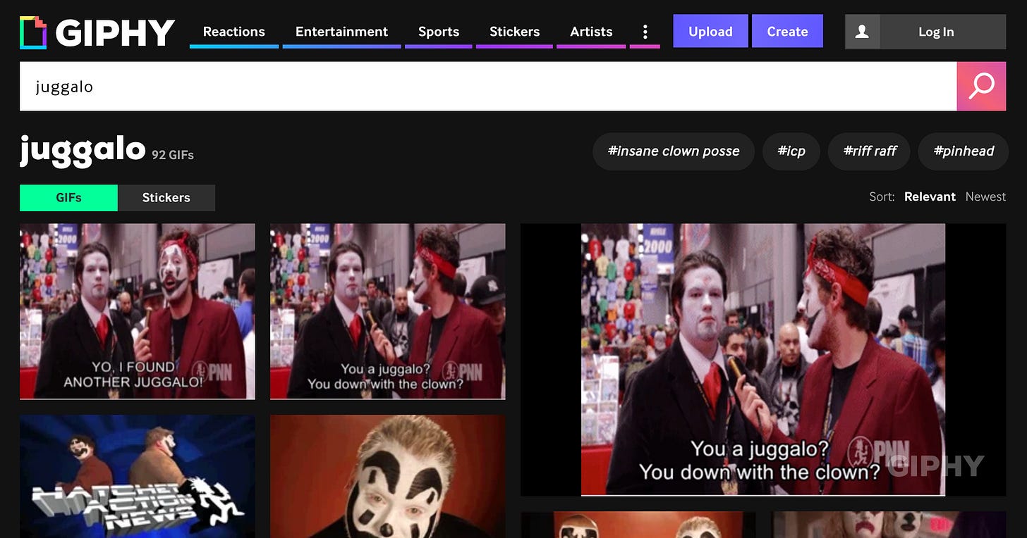Switch to the GIFs tab
1027x538 pixels.
[68, 198]
